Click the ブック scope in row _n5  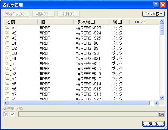(x=117, y=84)
